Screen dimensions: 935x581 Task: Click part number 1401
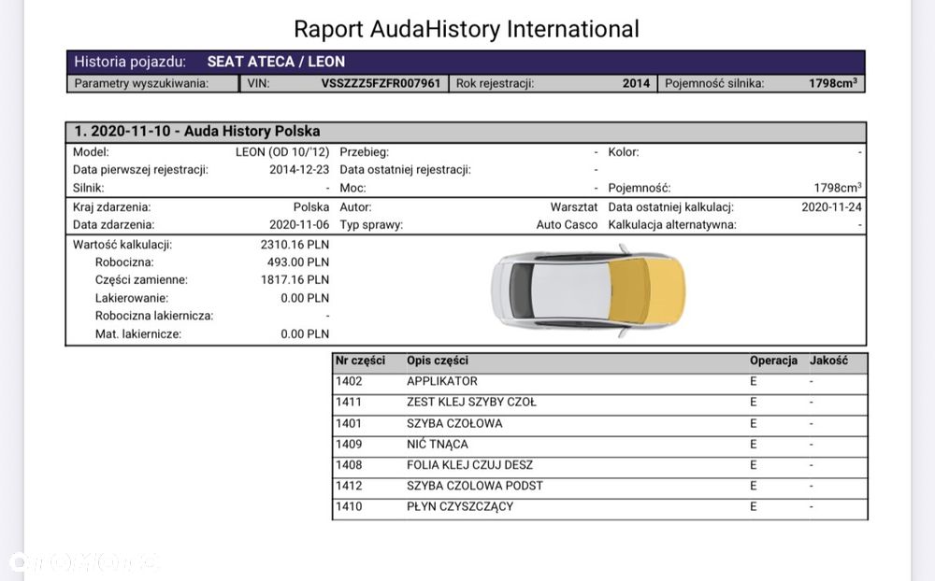(x=348, y=424)
